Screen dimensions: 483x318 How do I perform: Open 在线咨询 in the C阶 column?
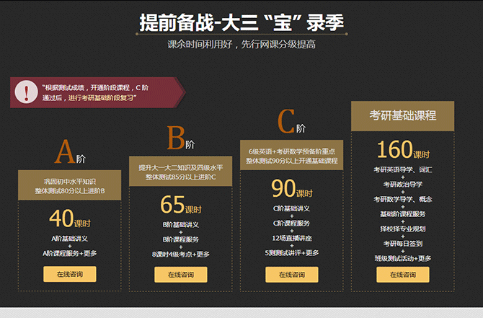[x=291, y=275]
